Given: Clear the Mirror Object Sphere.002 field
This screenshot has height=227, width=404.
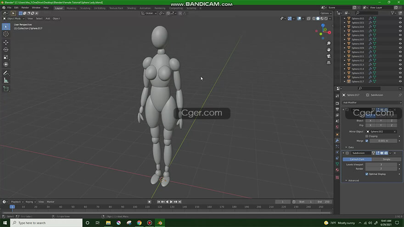Looking at the screenshot, I should [395, 132].
